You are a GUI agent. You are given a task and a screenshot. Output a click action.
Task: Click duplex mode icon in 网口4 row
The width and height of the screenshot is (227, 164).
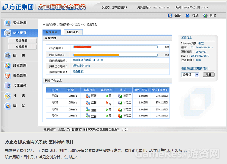pos(120,116)
